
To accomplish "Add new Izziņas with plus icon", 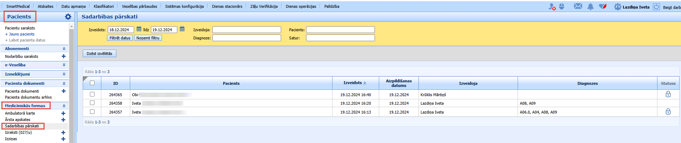I will pyautogui.click(x=63, y=139).
